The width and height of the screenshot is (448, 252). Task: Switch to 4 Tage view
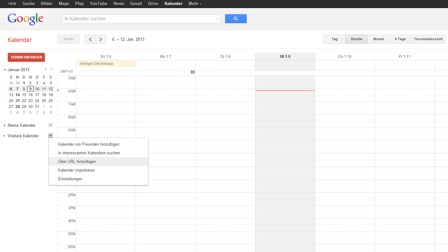400,39
